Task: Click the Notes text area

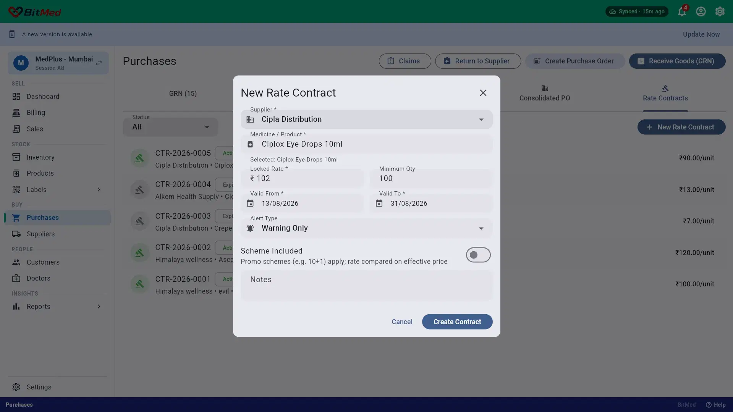Action: pyautogui.click(x=366, y=286)
